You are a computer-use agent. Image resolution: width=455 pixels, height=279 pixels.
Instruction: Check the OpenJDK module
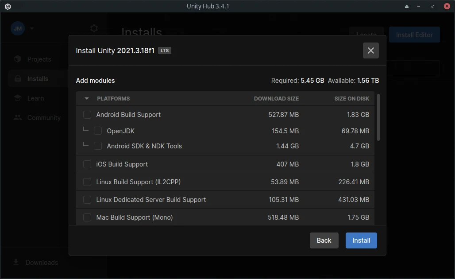[x=98, y=131]
